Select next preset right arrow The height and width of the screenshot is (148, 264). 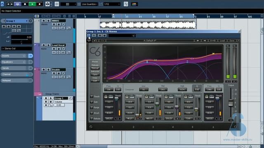click(205, 41)
